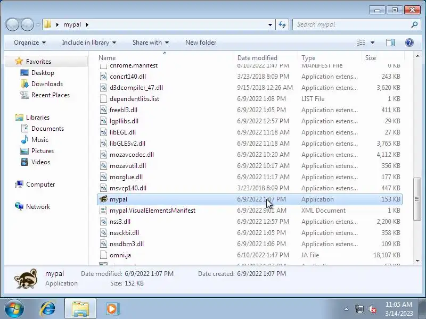Click the scroll up arrow of file list
This screenshot has height=319, width=426.
(x=417, y=56)
